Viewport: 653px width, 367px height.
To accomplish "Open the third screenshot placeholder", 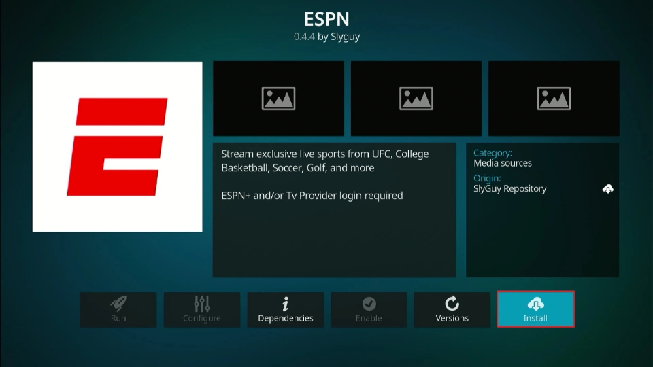I will pos(554,99).
